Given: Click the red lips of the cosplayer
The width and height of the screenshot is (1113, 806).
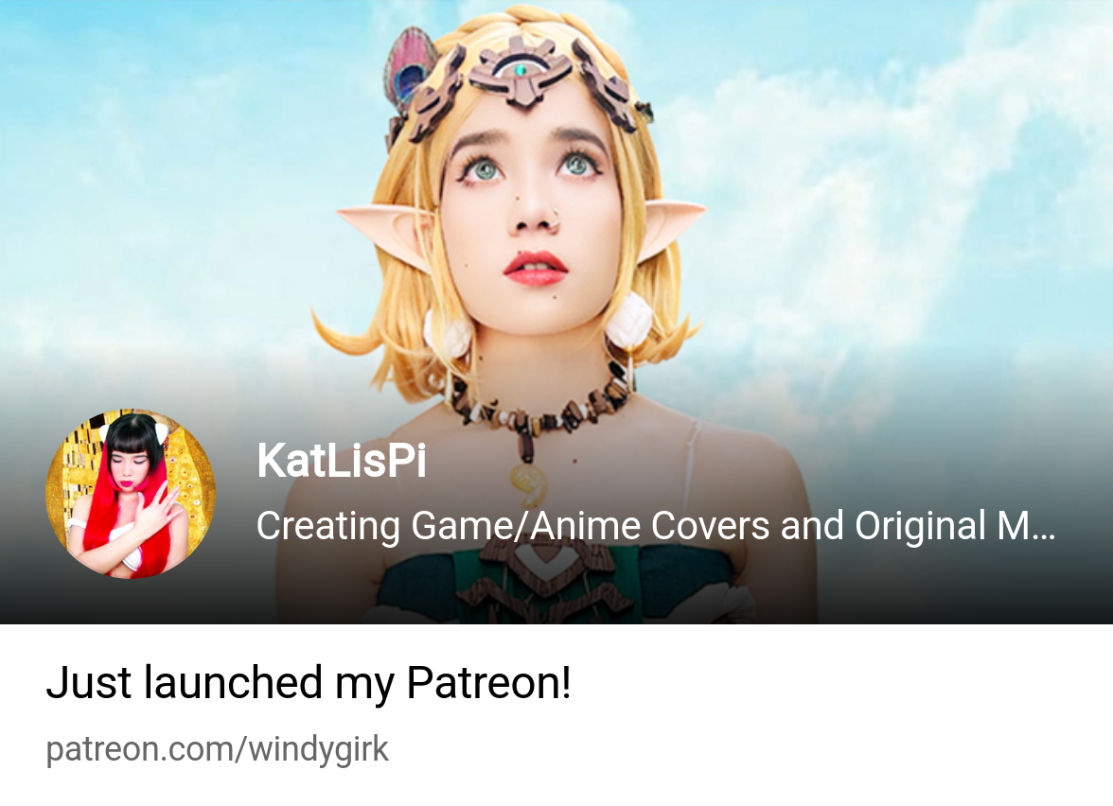Looking at the screenshot, I should tap(536, 269).
